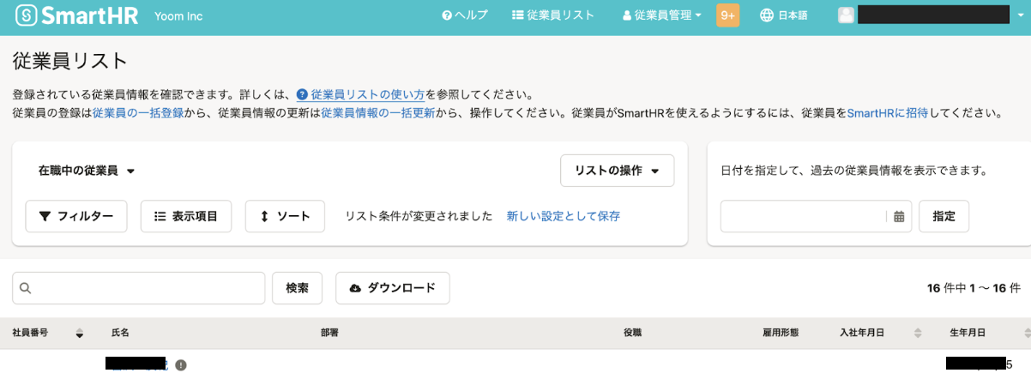
Task: Open the 従業員リストの使い方 help link
Action: (367, 94)
